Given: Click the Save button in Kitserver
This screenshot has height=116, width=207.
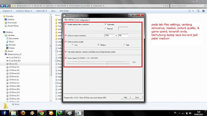Looking at the screenshot, I should click(137, 97).
